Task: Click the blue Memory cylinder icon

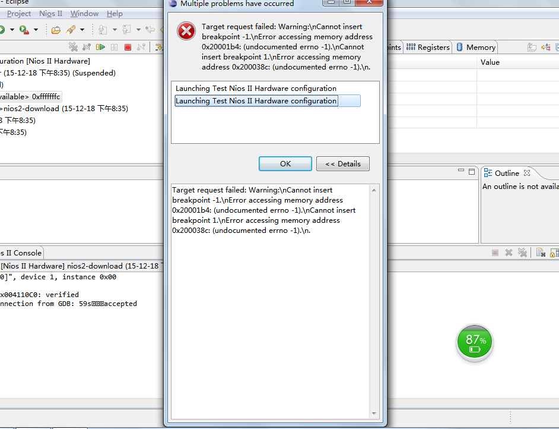Action: point(459,47)
